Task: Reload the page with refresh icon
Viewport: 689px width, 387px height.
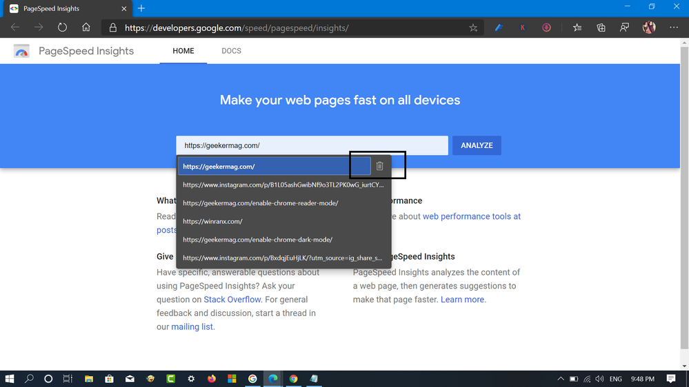Action: (62, 28)
